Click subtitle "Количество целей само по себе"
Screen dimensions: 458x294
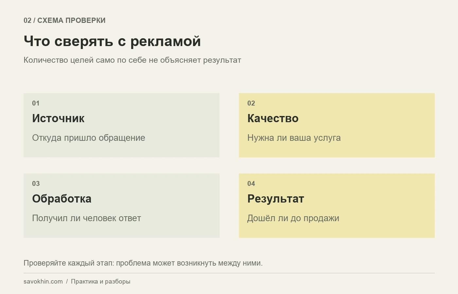(85, 60)
